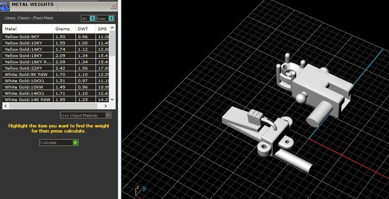389x199 pixels.
Task: Click the horizontal scroll left arrow
Action: coord(6,106)
